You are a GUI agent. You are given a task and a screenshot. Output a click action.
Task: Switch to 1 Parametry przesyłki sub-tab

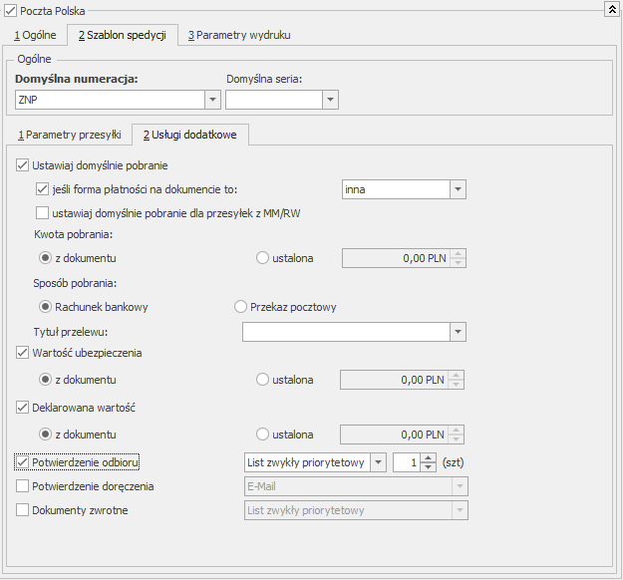70,135
